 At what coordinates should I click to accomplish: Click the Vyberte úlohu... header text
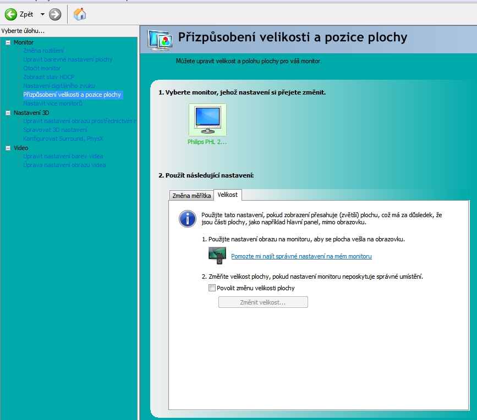point(23,31)
